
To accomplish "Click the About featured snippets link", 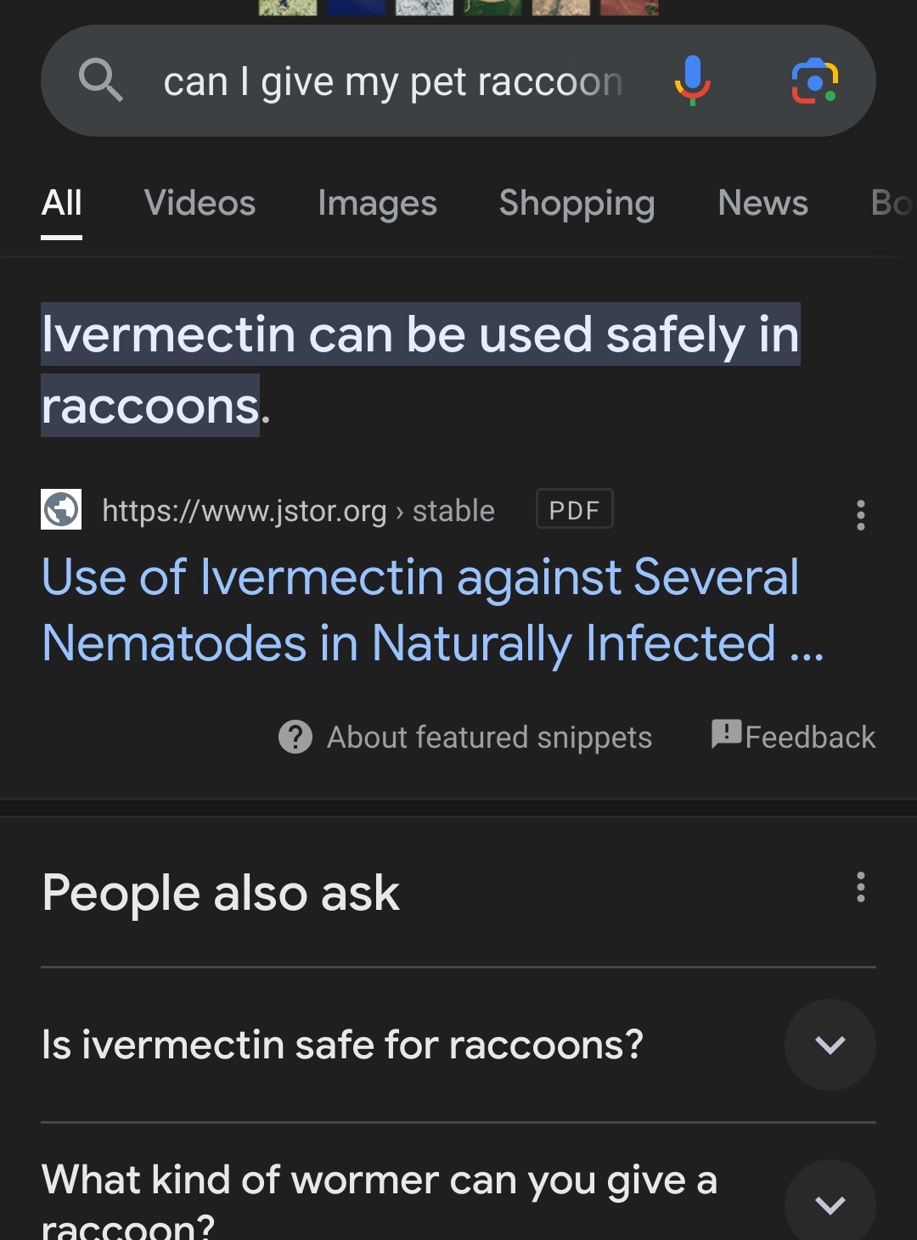I will (x=489, y=738).
